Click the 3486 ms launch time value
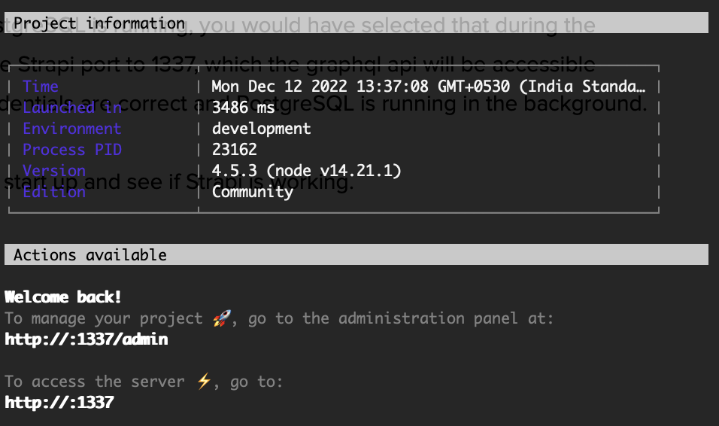 (x=244, y=108)
